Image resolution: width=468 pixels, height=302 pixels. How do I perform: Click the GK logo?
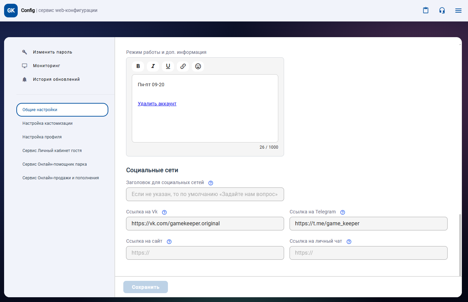tap(11, 11)
